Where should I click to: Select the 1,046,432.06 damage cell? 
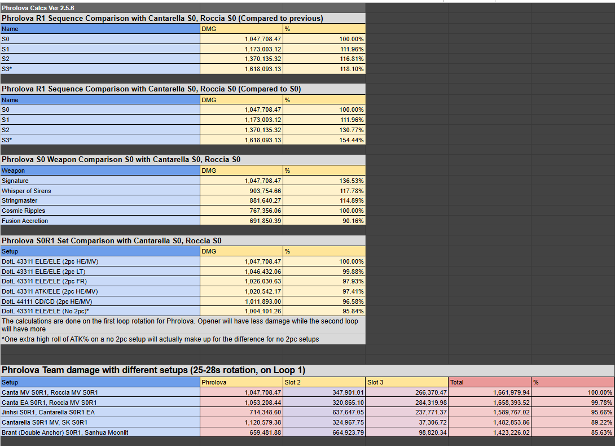(241, 272)
